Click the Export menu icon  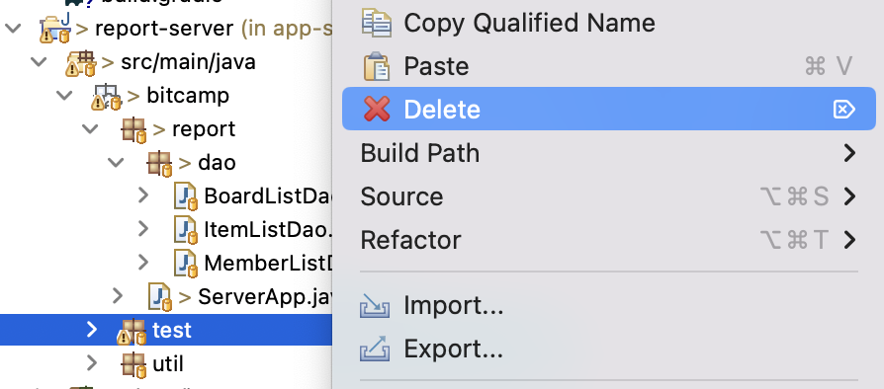pos(375,349)
